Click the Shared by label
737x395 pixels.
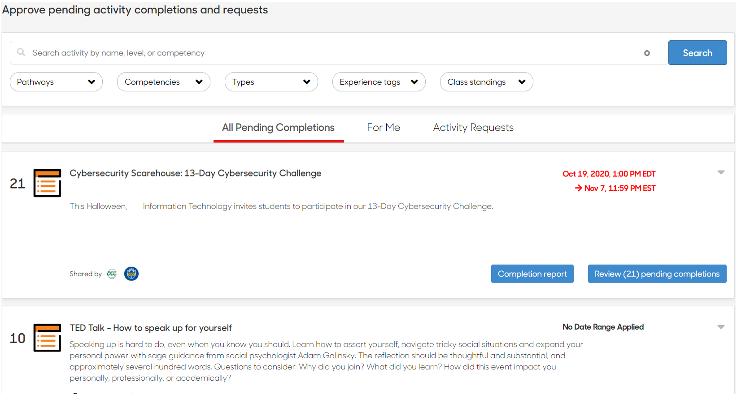pyautogui.click(x=86, y=274)
